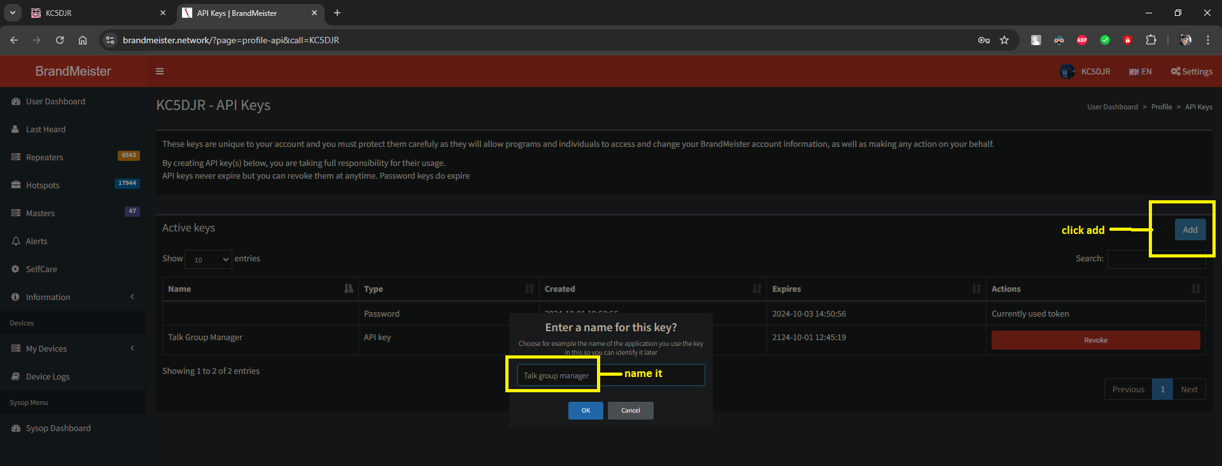1222x466 pixels.
Task: Sort the table by Name column
Action: [x=260, y=289]
